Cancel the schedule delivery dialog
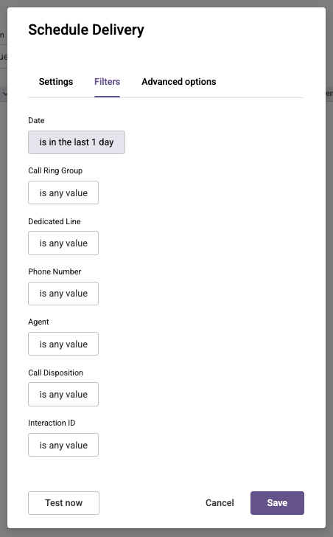The width and height of the screenshot is (333, 537). coord(220,503)
